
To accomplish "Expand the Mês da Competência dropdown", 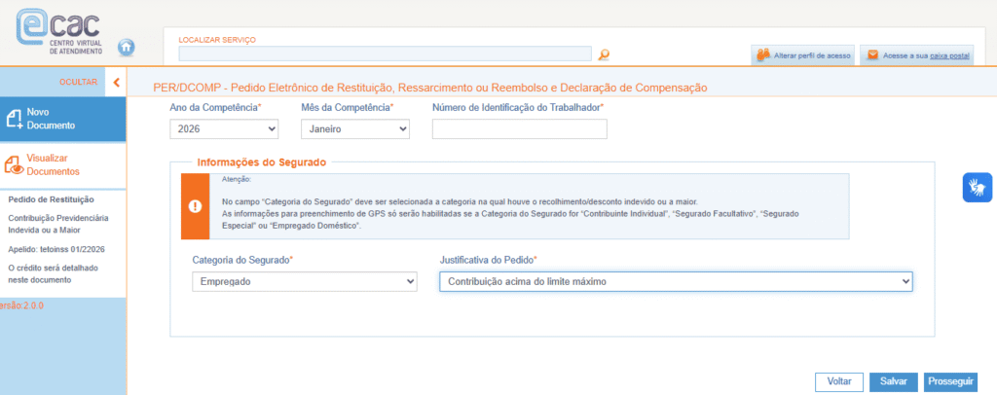I will pos(354,128).
